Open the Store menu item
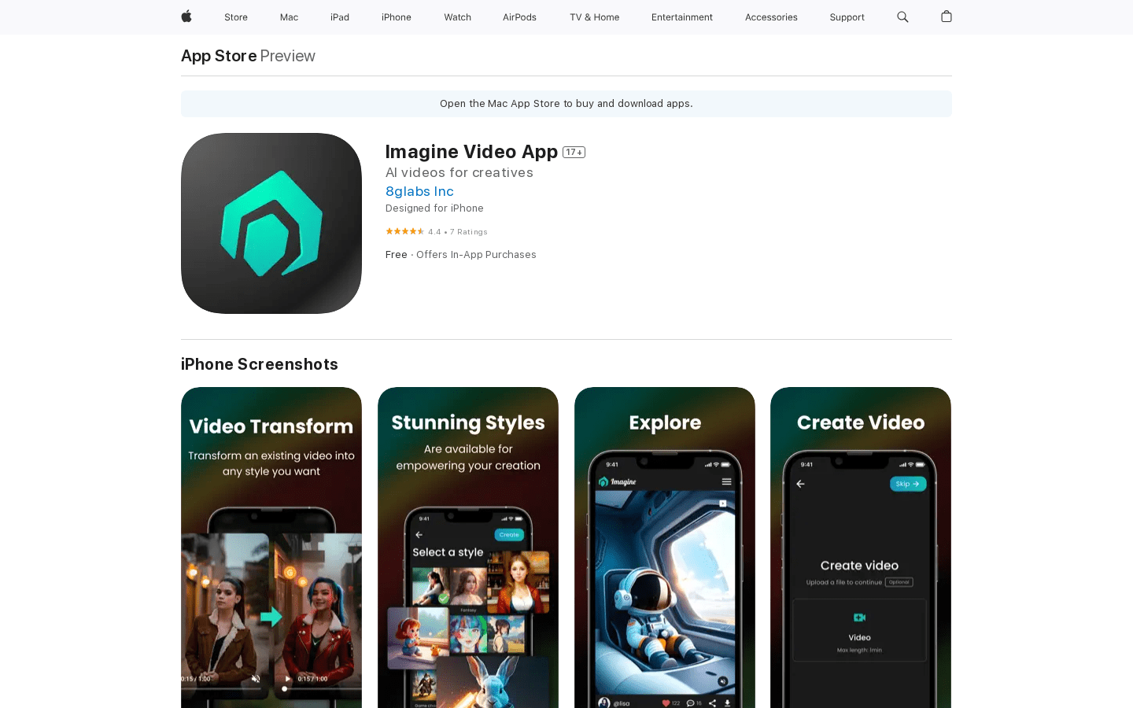Screen dimensions: 1133x708 click(236, 17)
